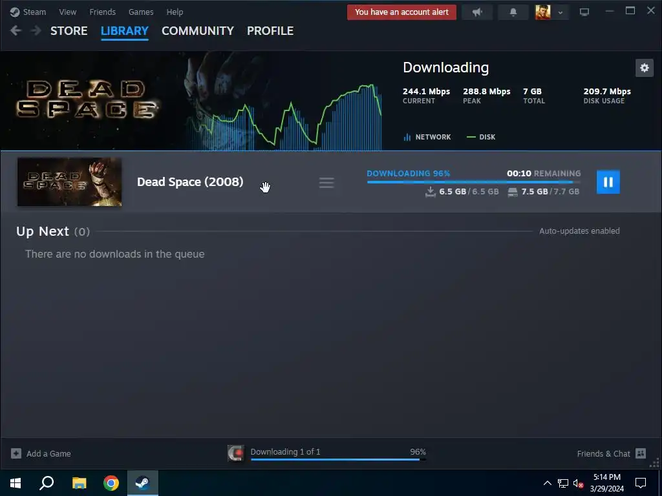
Task: Open the PROFILE tab
Action: [x=270, y=31]
